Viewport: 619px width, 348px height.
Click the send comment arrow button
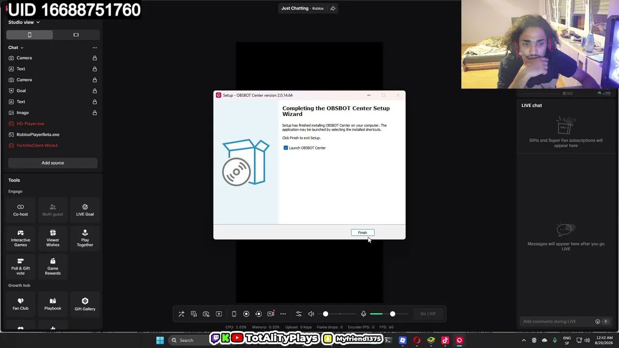click(x=605, y=321)
